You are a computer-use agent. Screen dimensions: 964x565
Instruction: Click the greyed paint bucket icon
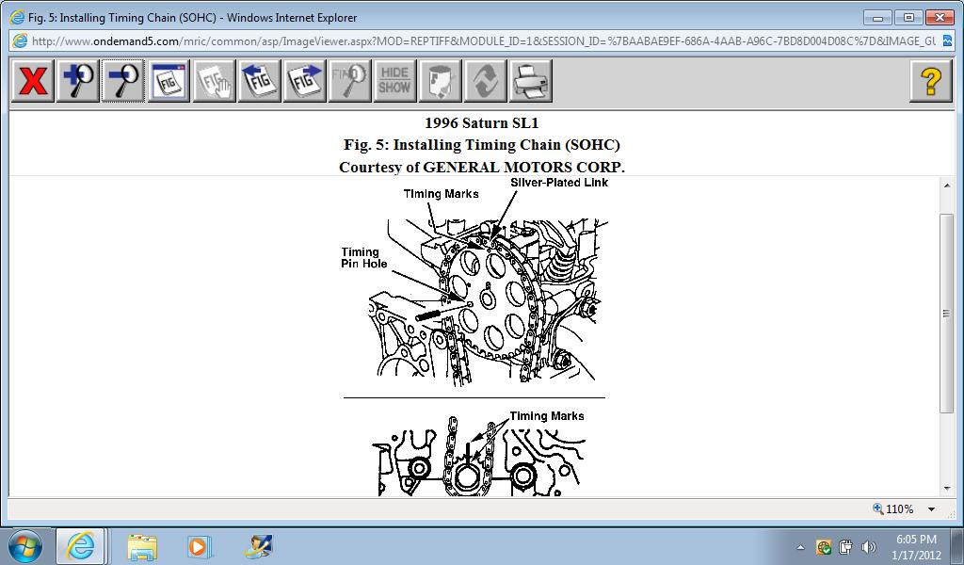click(x=441, y=81)
